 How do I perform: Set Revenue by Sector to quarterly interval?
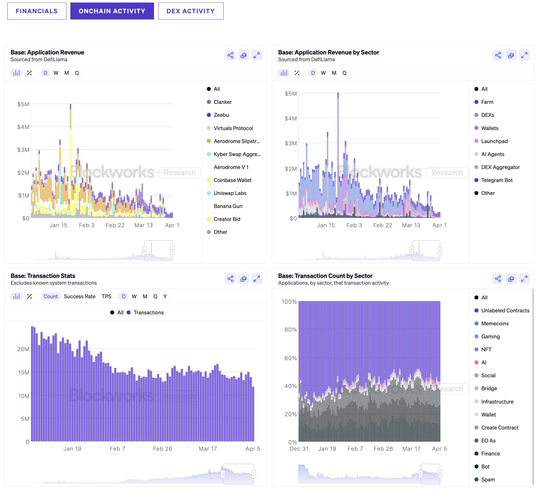(344, 73)
